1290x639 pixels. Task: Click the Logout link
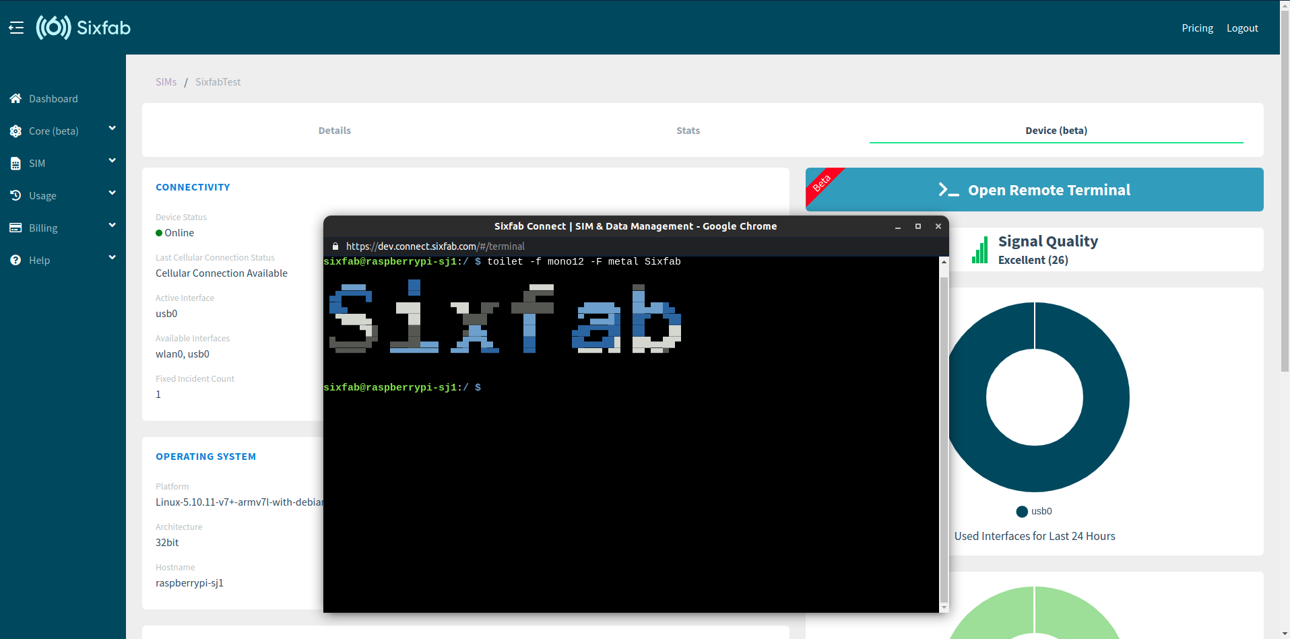(1242, 28)
